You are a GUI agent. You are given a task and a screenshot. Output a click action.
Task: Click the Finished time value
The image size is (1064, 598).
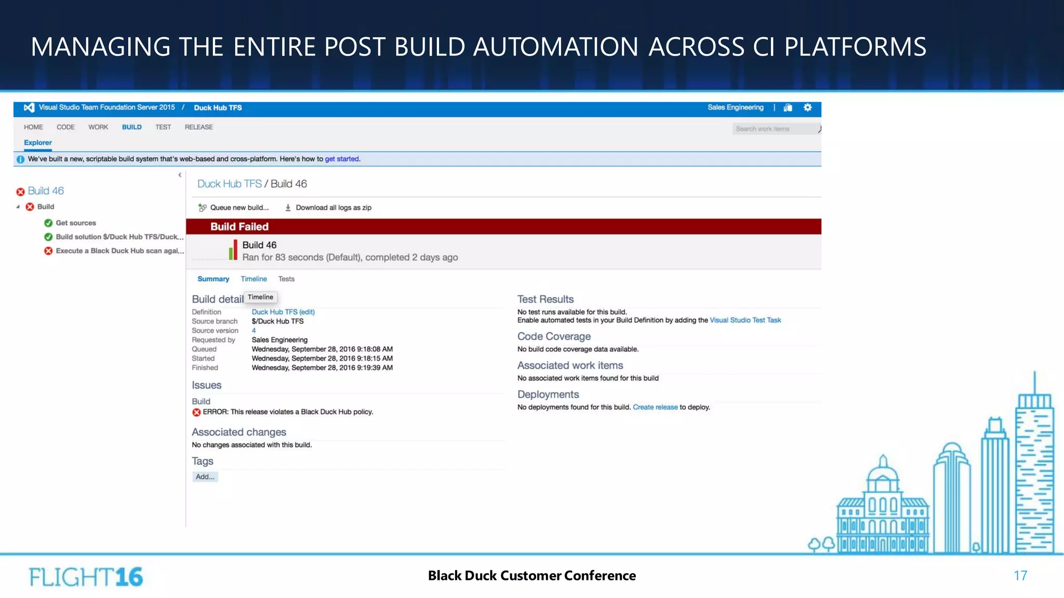(x=322, y=368)
